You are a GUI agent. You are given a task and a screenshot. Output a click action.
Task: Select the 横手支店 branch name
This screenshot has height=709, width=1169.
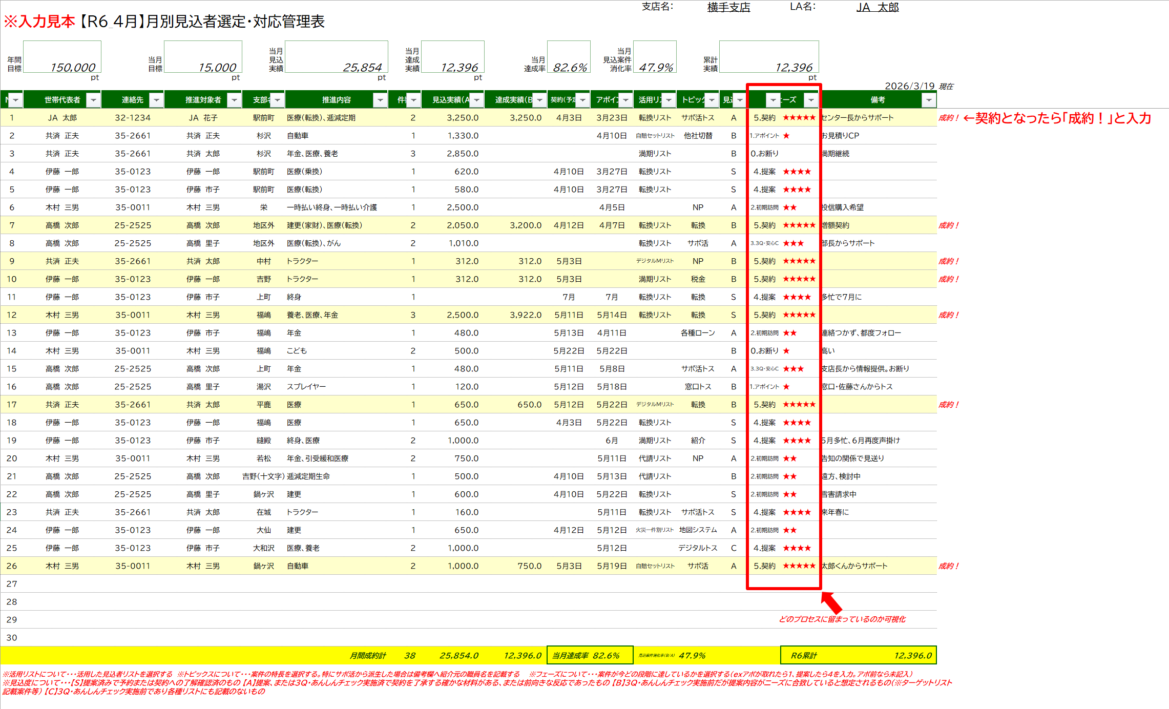(728, 7)
